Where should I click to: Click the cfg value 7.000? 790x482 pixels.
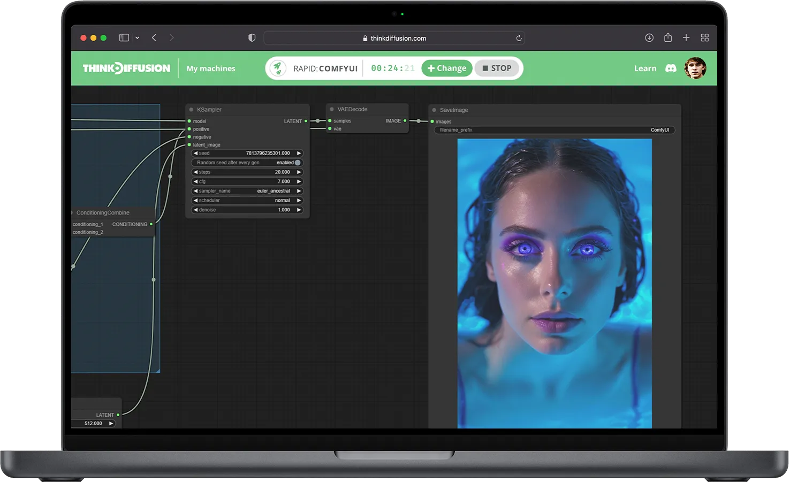click(284, 181)
